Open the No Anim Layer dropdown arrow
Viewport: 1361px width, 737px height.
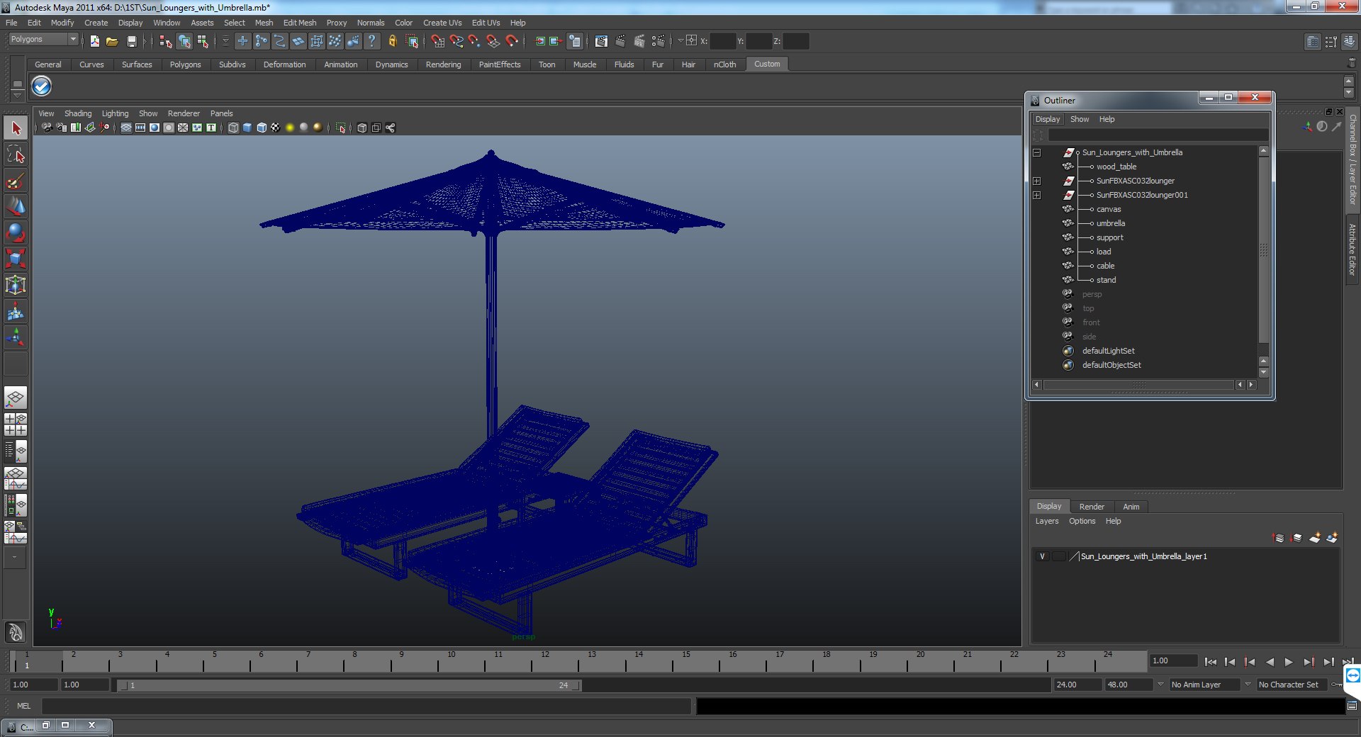point(1160,685)
